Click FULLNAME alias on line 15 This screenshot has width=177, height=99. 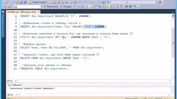click(60, 48)
